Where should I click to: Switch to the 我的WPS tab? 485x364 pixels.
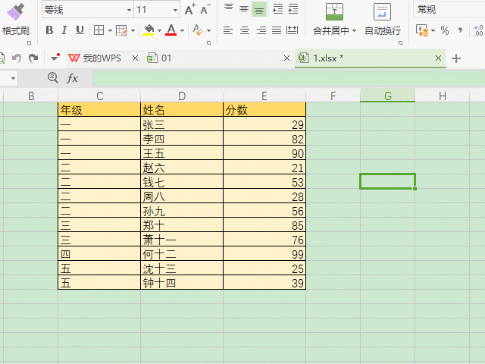95,58
